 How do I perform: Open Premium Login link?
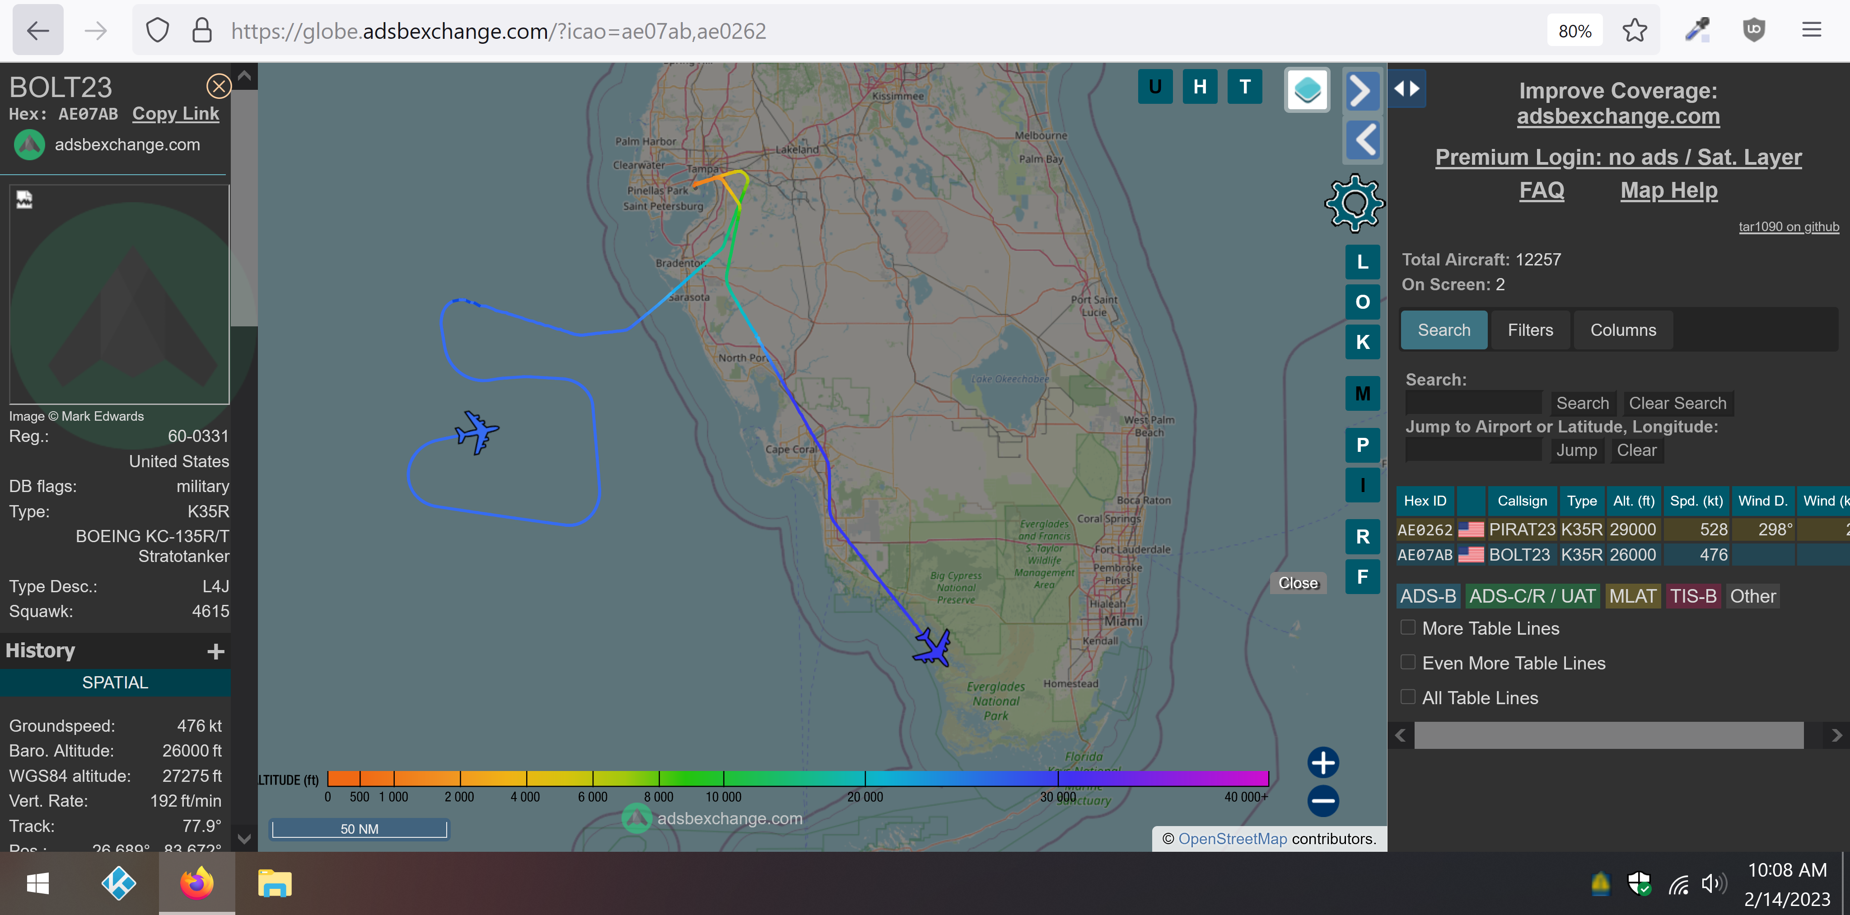(1618, 157)
